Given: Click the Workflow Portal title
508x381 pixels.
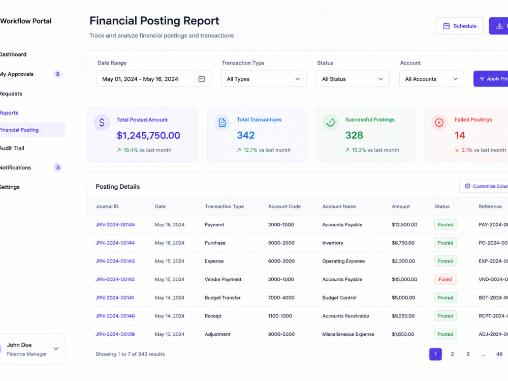Looking at the screenshot, I should point(25,21).
